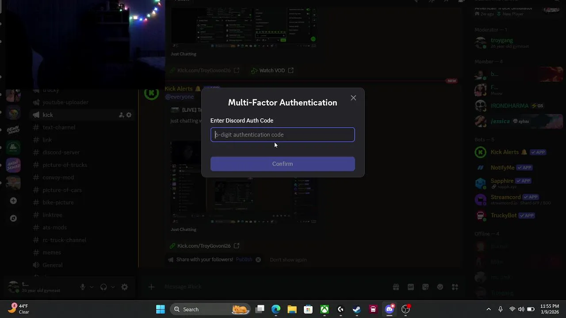Open the emoji picker

[x=440, y=287]
